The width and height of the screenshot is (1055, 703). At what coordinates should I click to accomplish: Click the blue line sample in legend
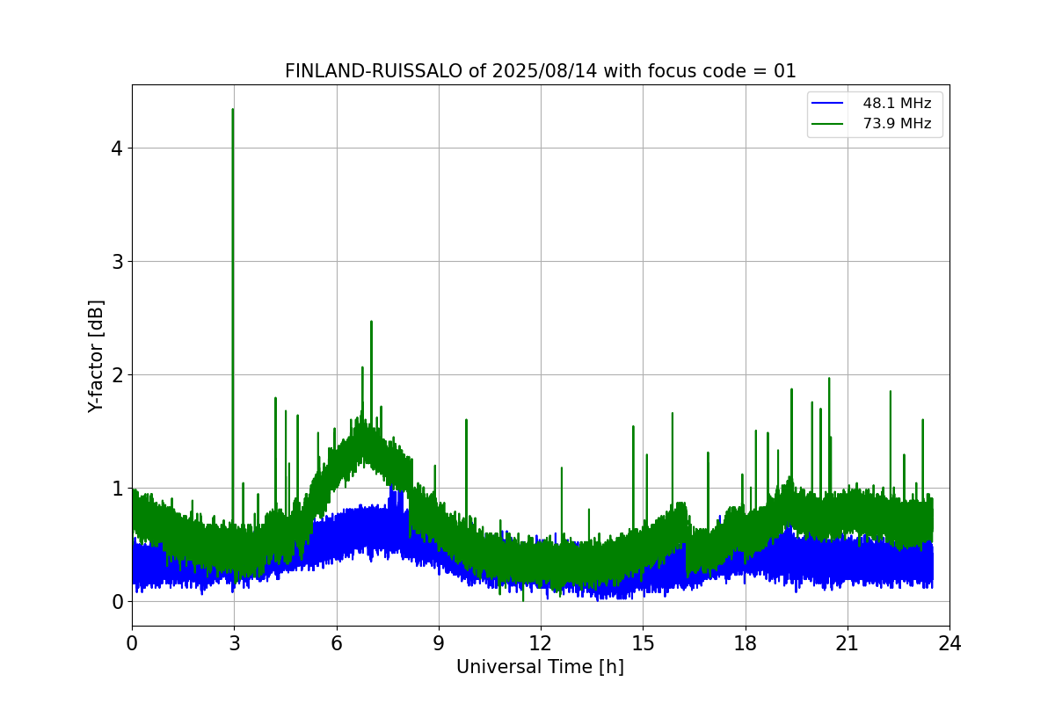click(829, 104)
